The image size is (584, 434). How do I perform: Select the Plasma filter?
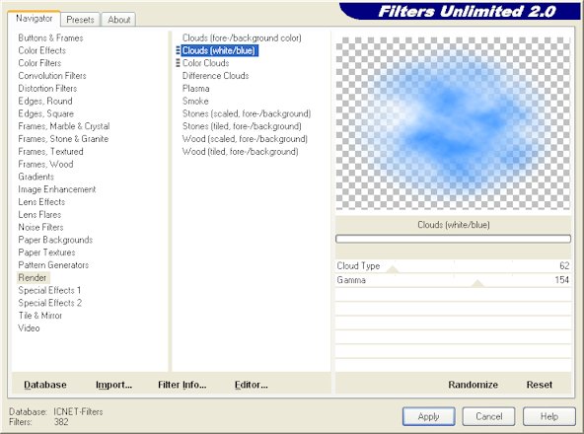pos(196,89)
